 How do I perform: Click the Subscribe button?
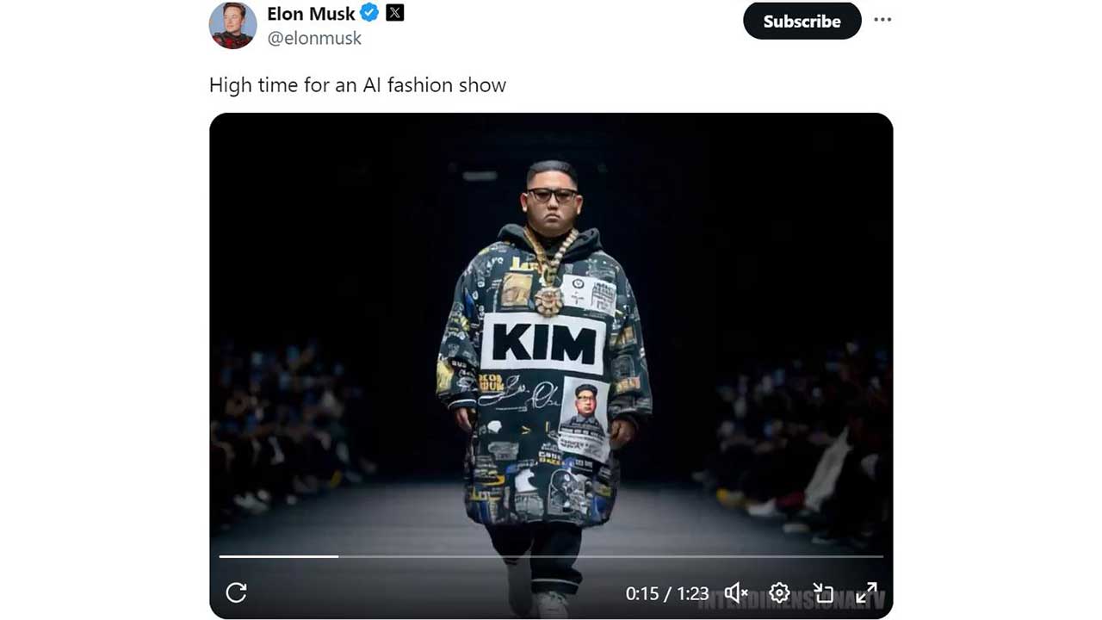click(802, 21)
